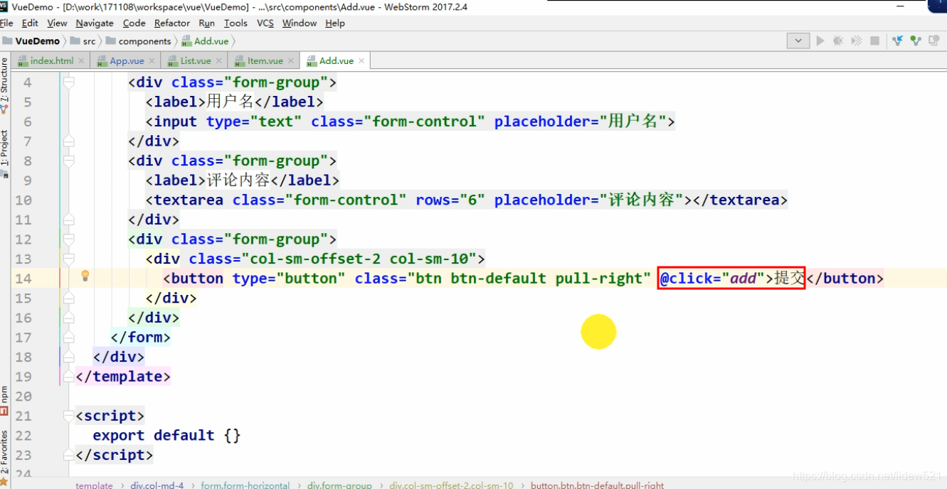Screen dimensions: 947x489
Task: Collapse the fold marker at line 4
Action: [68, 82]
